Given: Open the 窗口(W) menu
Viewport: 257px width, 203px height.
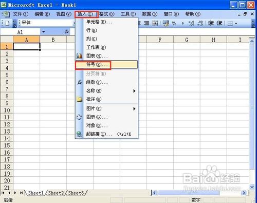Looking at the screenshot, I should pos(171,14).
